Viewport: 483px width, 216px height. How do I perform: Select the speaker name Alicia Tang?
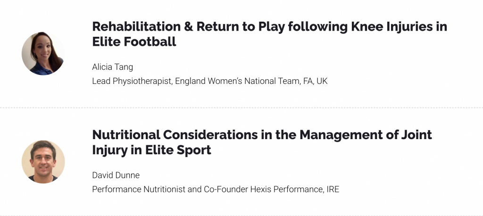112,67
